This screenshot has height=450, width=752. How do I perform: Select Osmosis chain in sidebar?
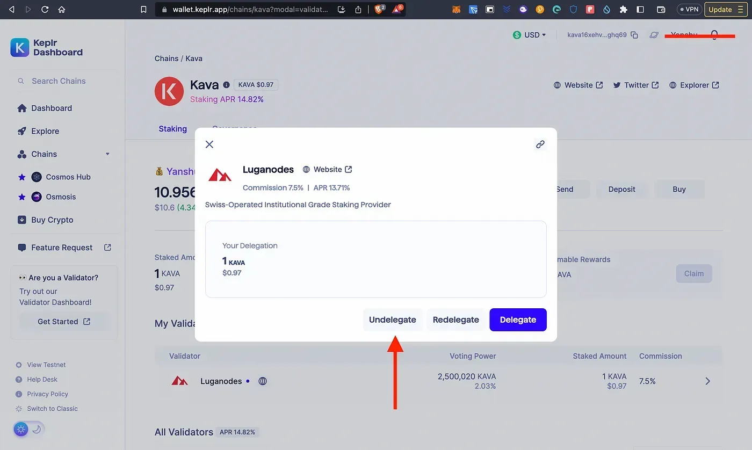pos(53,197)
